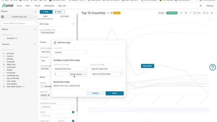Screen dimensions: 217x122
Task: Click the covid19.cases_ts2 dataset name
Action: pyautogui.click(x=19, y=17)
